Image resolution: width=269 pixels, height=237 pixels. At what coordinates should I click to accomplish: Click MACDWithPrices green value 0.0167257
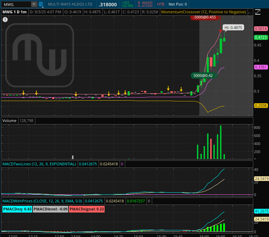(x=136, y=201)
